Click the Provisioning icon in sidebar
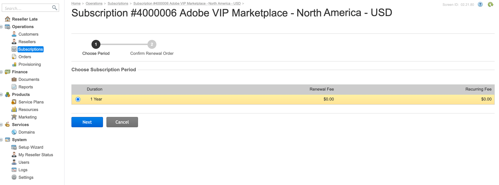The width and height of the screenshot is (499, 185). [14, 64]
